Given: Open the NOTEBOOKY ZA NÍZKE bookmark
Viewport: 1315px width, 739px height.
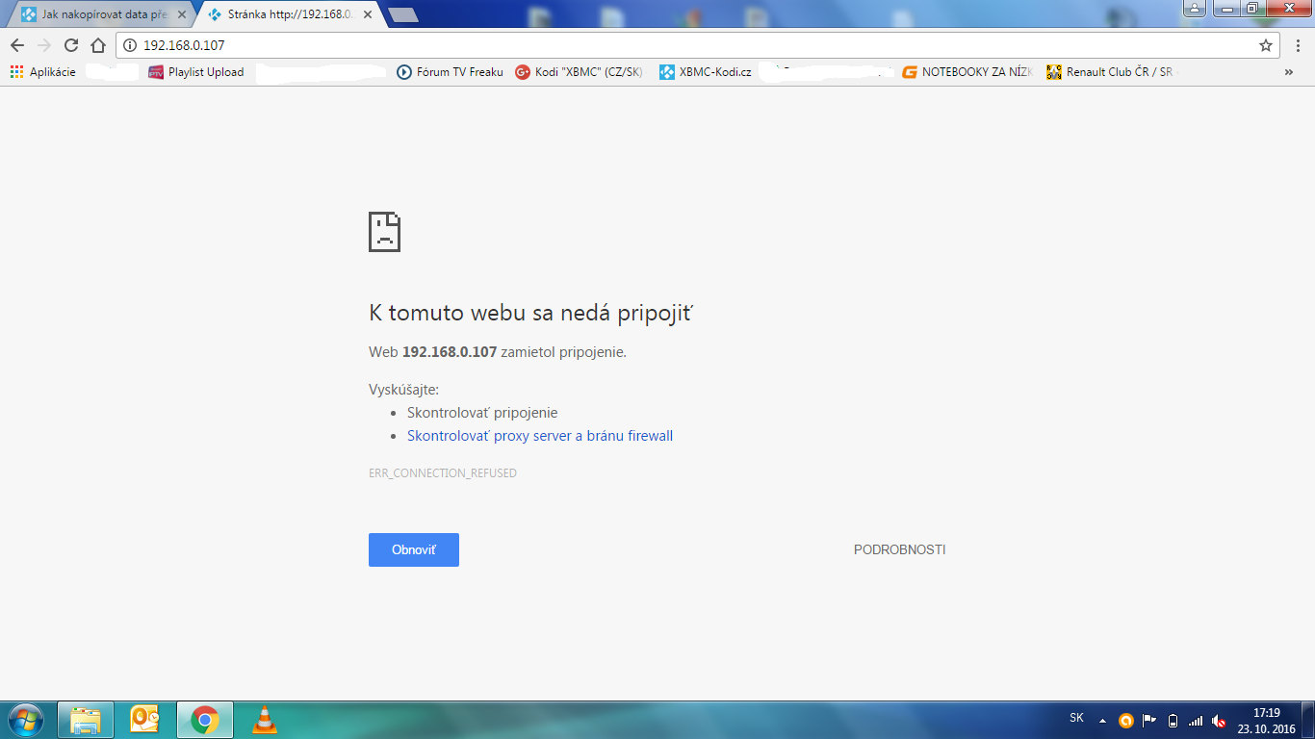Looking at the screenshot, I should click(967, 72).
